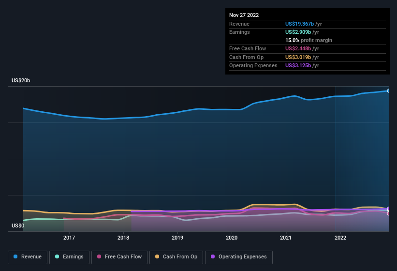The width and height of the screenshot is (397, 271).
Task: Click the 2021 x-axis label
Action: [286, 238]
